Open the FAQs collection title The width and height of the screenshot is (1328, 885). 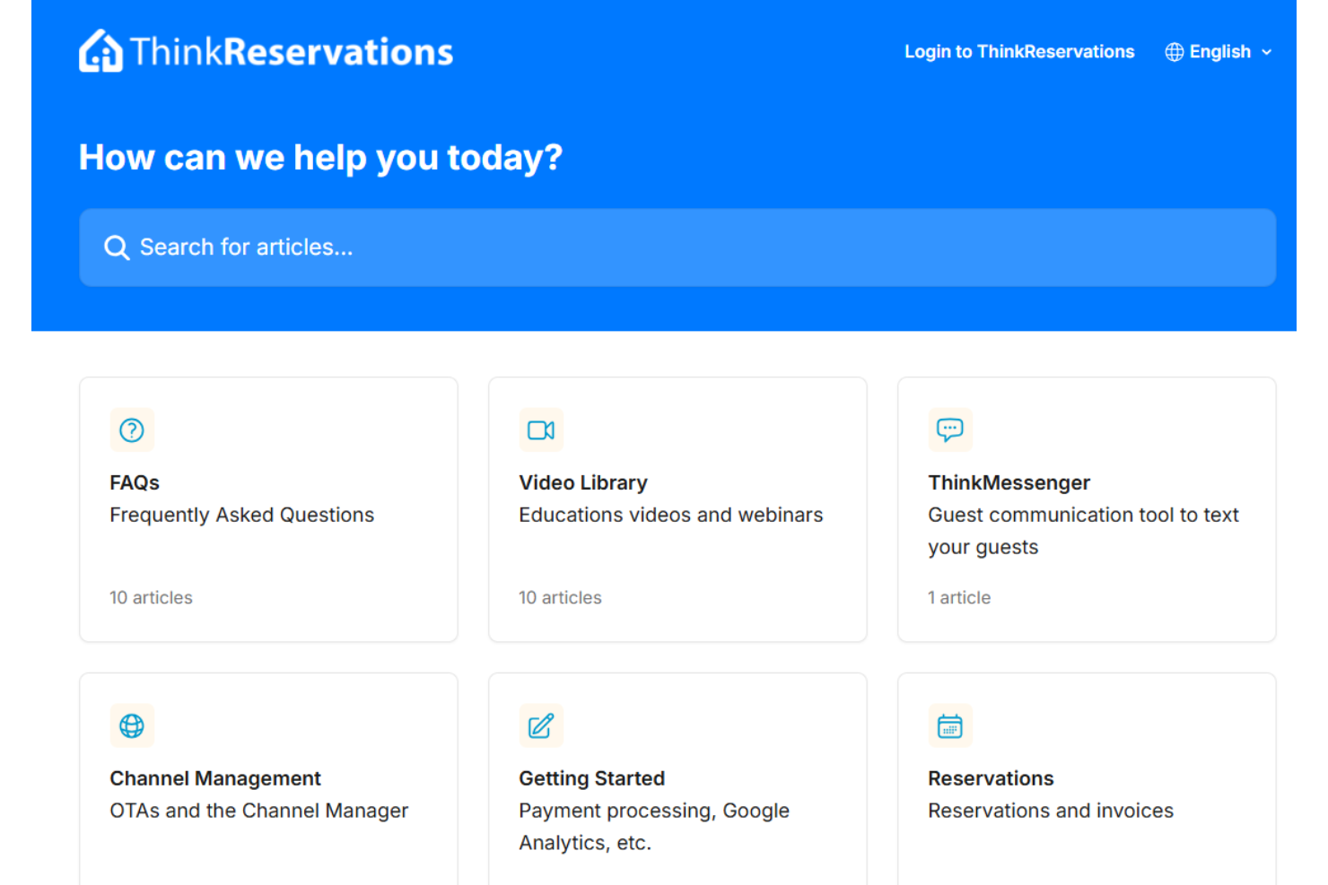click(135, 482)
